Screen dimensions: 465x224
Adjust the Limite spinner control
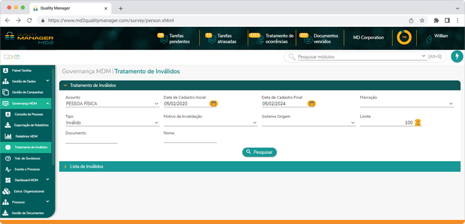click(x=418, y=122)
